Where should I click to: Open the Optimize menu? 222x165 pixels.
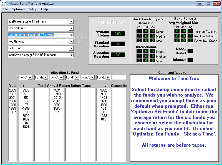point(18,9)
